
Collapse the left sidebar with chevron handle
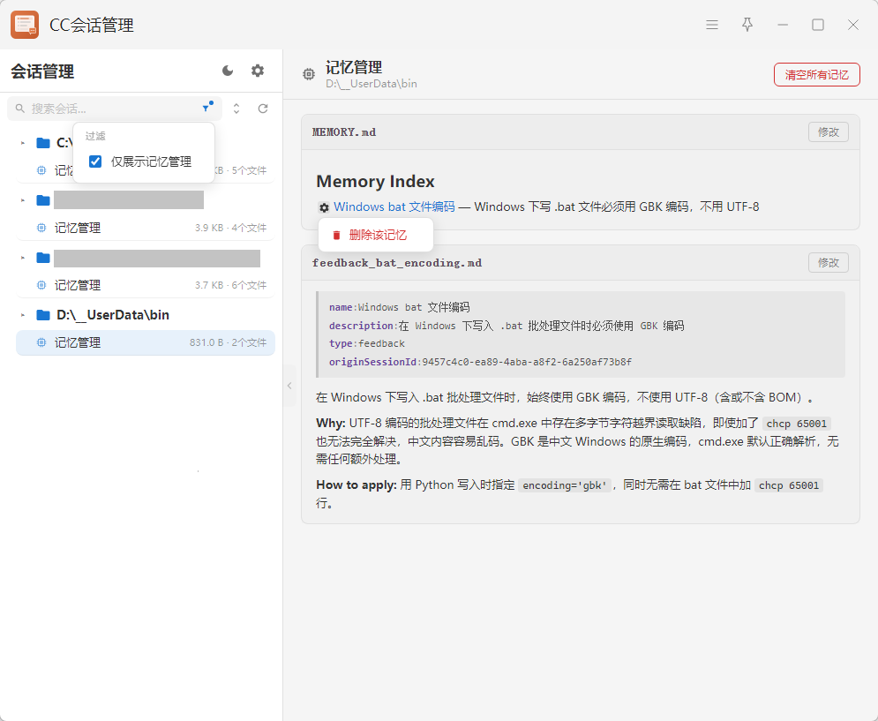(x=289, y=386)
